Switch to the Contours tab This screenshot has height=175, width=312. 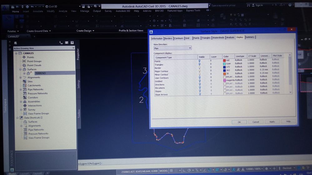[x=179, y=38]
